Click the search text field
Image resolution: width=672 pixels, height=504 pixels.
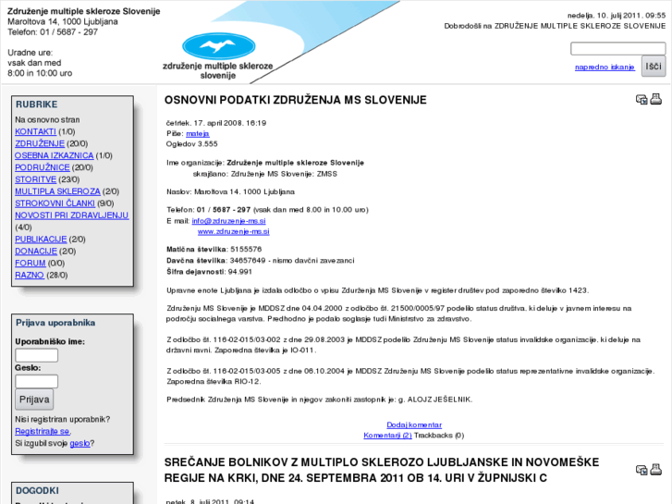618,48
